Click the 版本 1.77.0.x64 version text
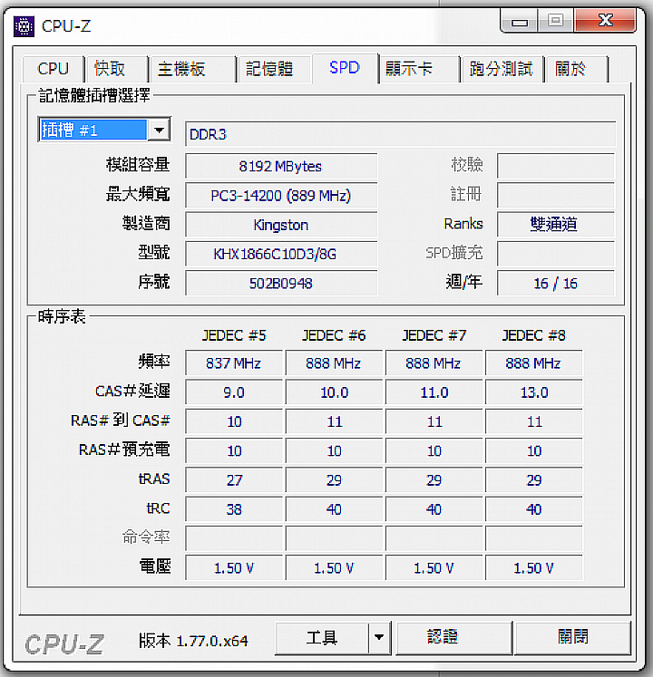653x677 pixels. [193, 641]
